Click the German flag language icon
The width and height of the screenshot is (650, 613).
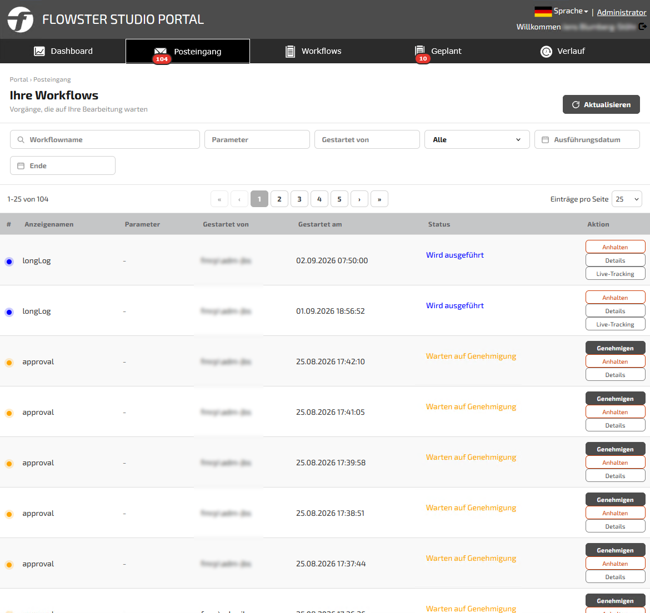[543, 12]
